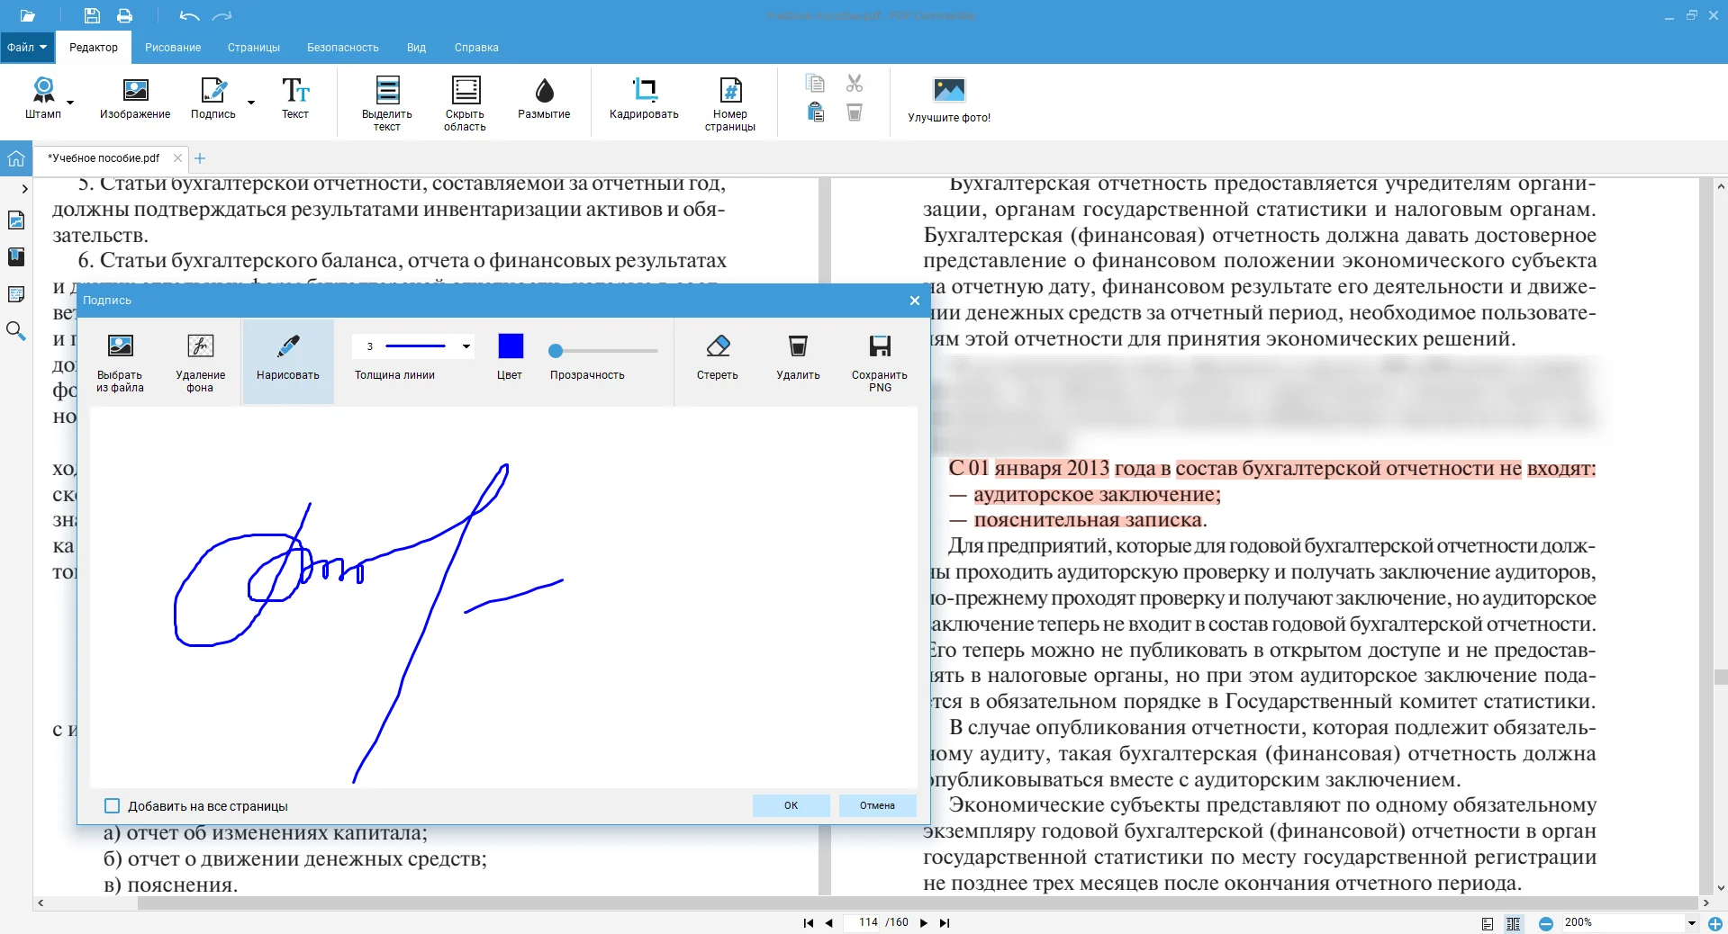Screen dimensions: 1728x934
Task: Click the Stamp (Штамп) tool icon
Action: [43, 90]
